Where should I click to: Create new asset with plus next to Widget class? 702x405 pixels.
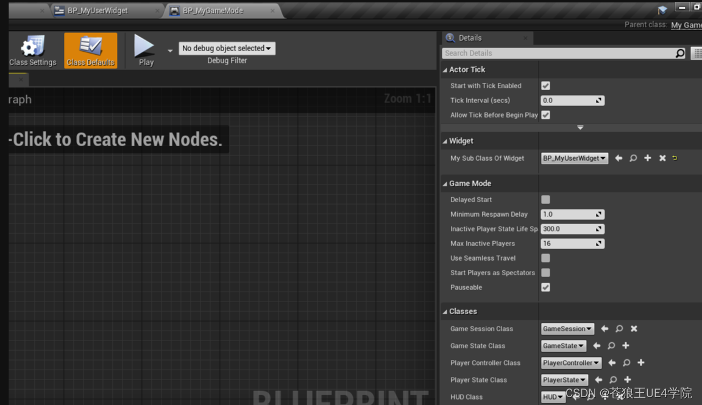[647, 158]
